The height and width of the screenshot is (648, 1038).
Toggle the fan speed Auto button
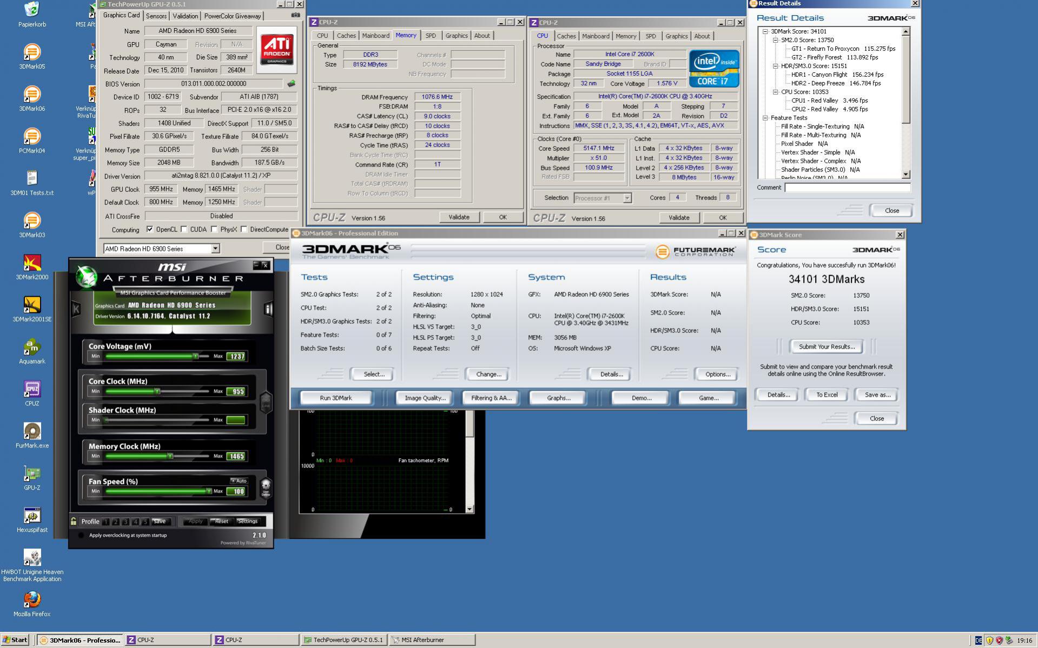(239, 480)
